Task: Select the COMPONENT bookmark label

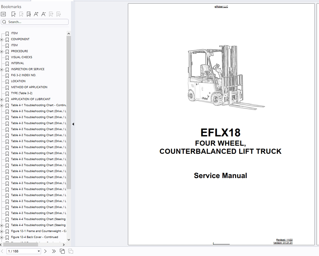Action: tap(20, 39)
